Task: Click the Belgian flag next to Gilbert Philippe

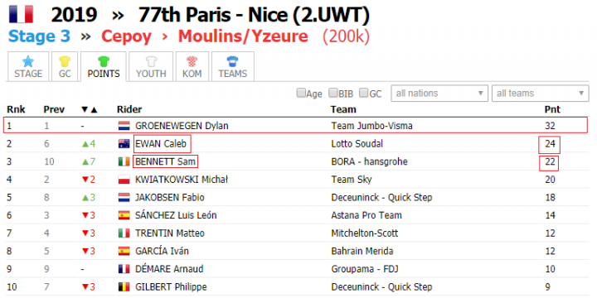Action: [124, 287]
